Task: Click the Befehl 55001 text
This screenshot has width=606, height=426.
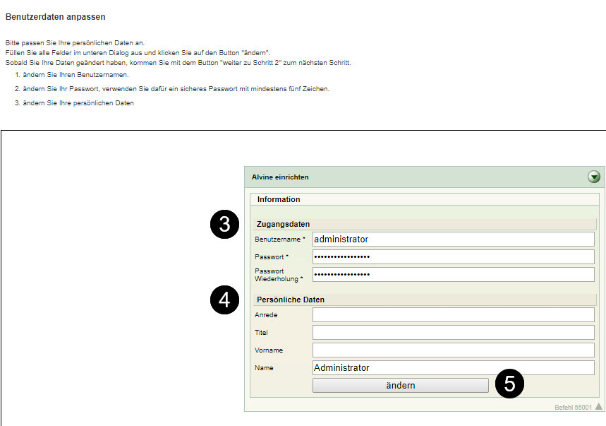Action: 573,407
